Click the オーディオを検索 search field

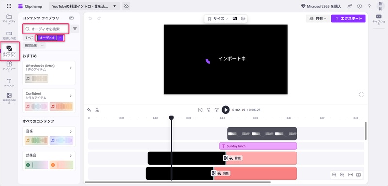[46, 29]
